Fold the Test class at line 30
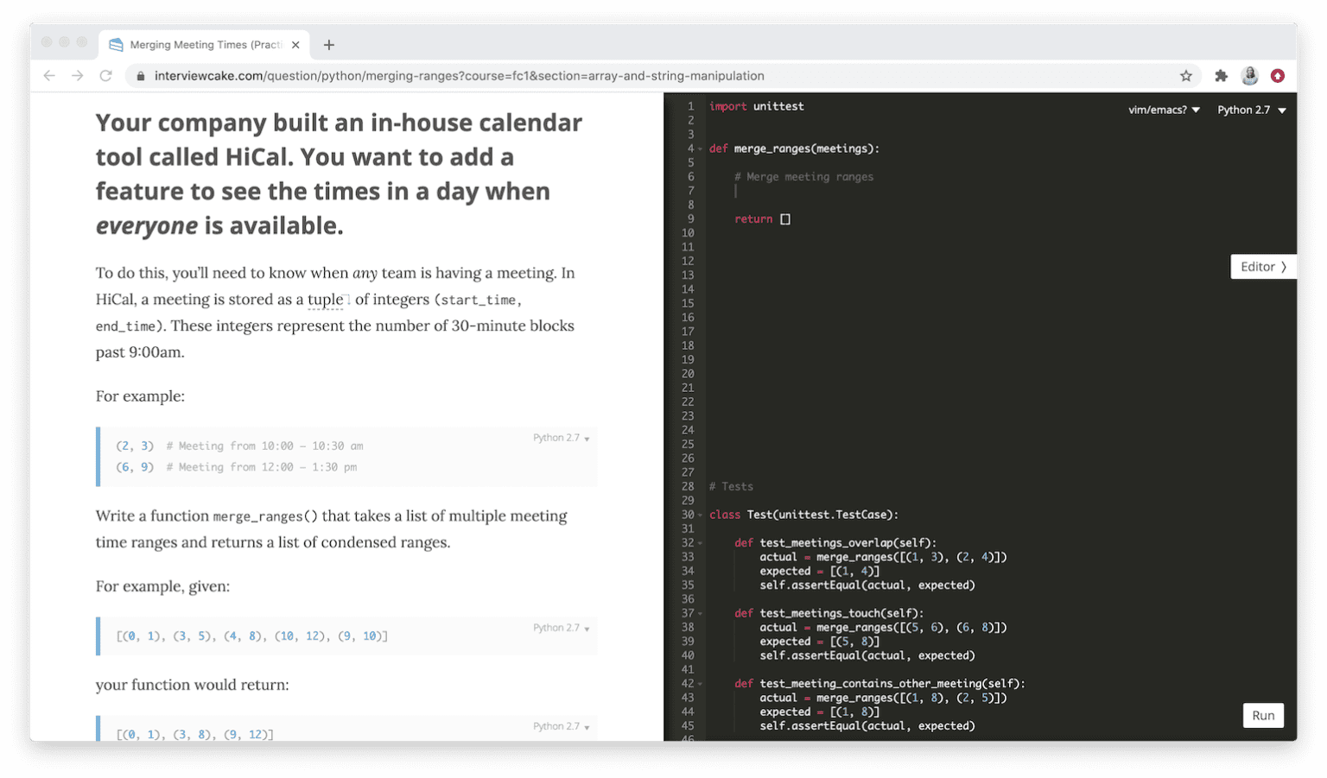The width and height of the screenshot is (1327, 778). click(x=701, y=516)
